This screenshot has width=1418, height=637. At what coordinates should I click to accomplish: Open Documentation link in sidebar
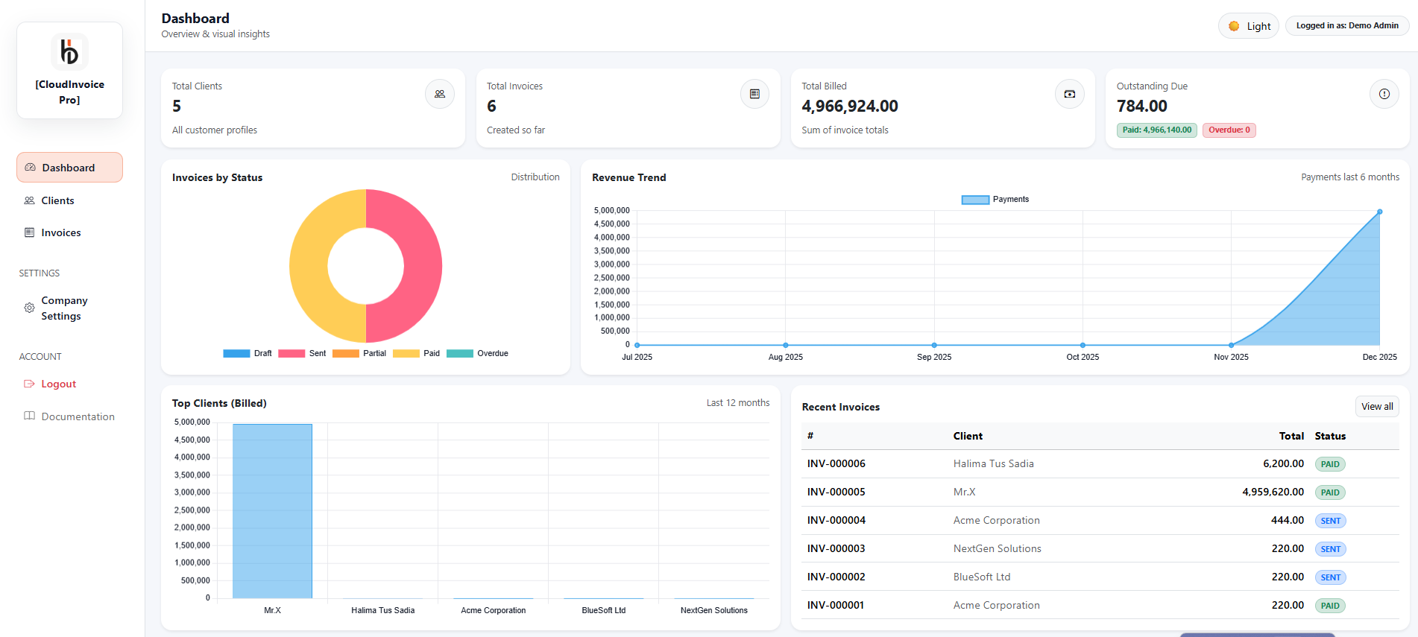click(x=69, y=416)
